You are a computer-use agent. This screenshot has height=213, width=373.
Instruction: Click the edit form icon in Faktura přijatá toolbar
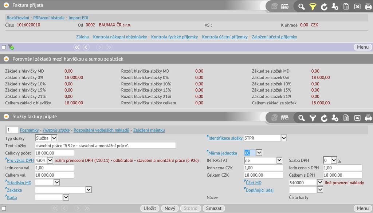coord(274,6)
